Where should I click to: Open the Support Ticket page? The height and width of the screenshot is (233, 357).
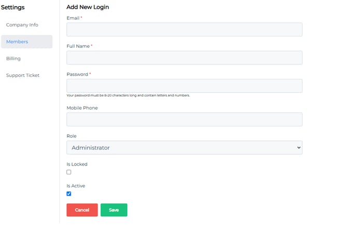pos(23,75)
